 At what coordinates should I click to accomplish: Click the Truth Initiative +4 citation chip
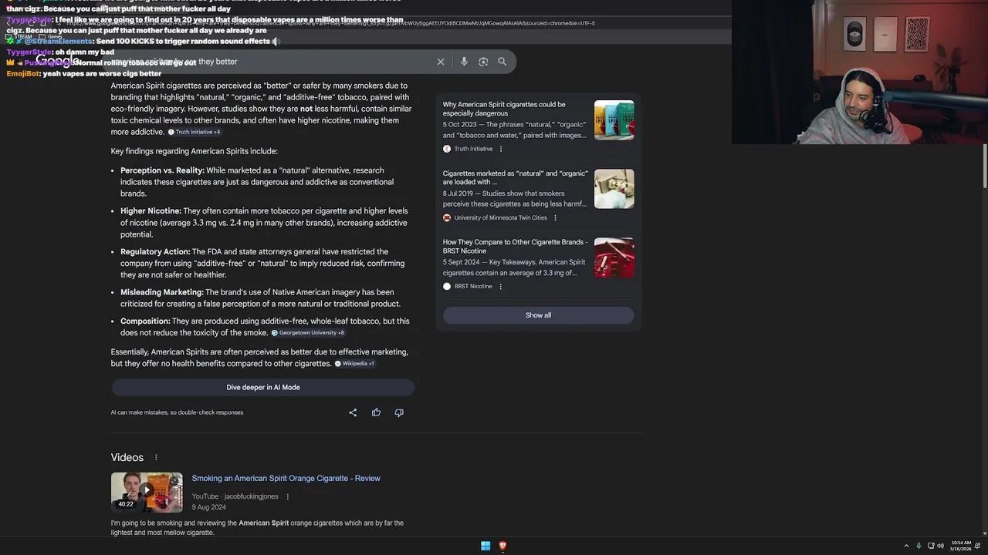tap(195, 133)
